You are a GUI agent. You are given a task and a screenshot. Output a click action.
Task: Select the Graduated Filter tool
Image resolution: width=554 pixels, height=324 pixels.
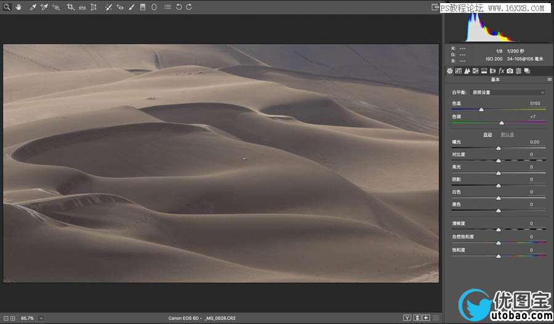point(143,7)
